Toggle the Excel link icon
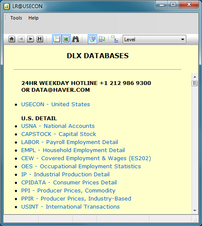This screenshot has width=202, height=226. click(x=66, y=39)
